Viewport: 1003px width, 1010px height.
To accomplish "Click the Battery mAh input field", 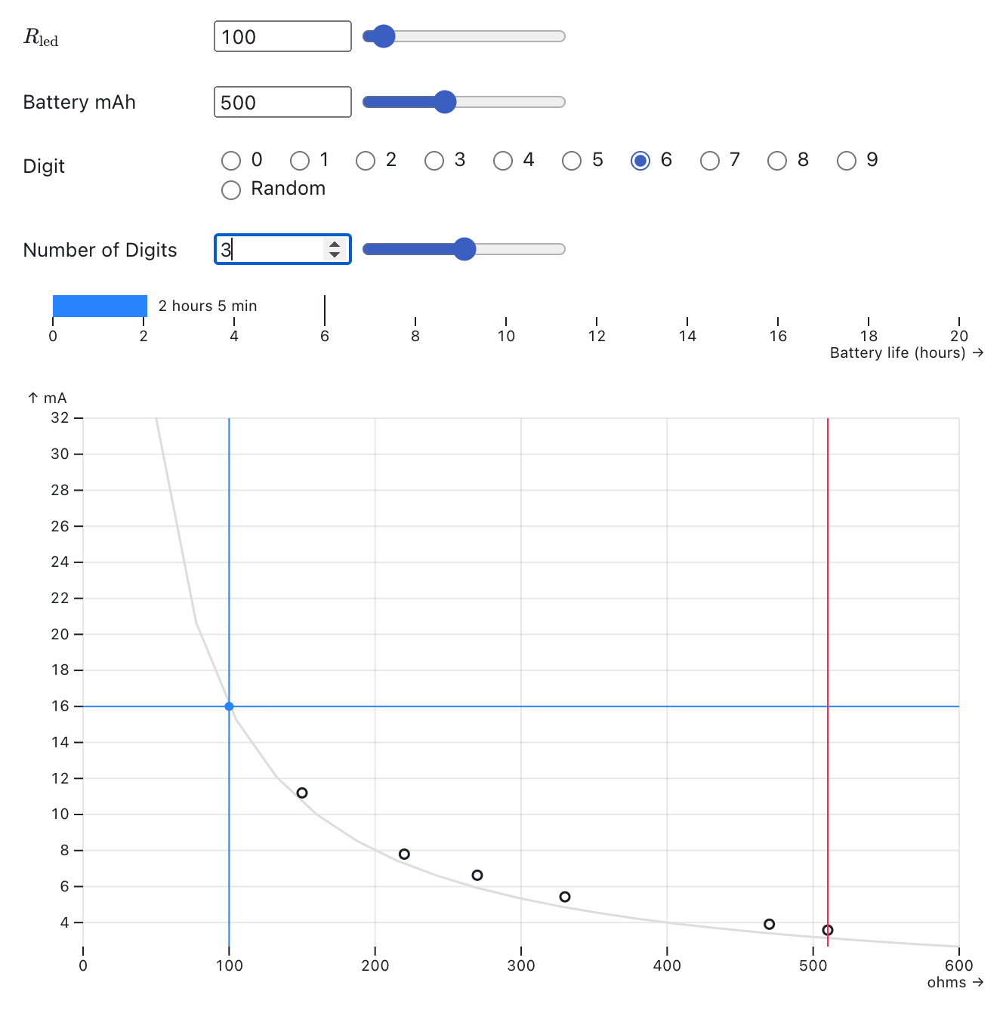I will pos(282,103).
